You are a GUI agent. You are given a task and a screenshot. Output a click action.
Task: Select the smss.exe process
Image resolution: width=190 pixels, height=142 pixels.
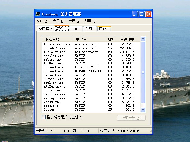pos(91,106)
